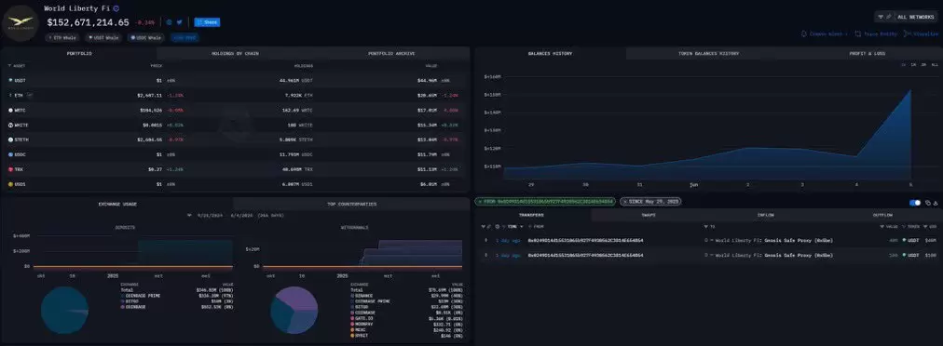
Task: Click the STETH token icon in portfolio
Action: [x=10, y=140]
